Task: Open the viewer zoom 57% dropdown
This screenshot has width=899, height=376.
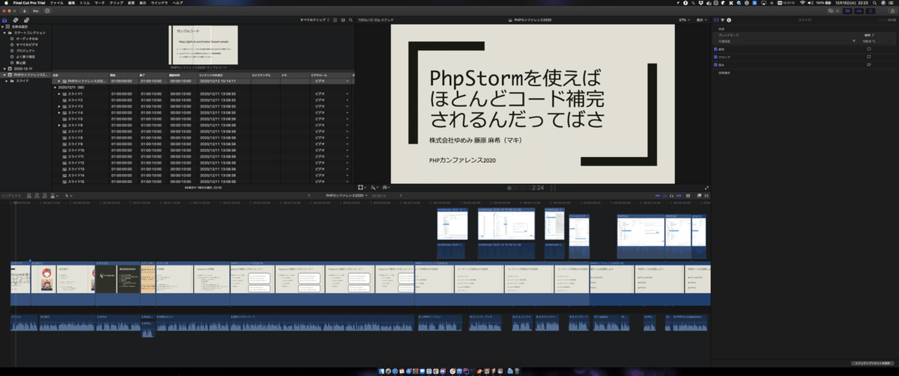Action: pos(685,19)
